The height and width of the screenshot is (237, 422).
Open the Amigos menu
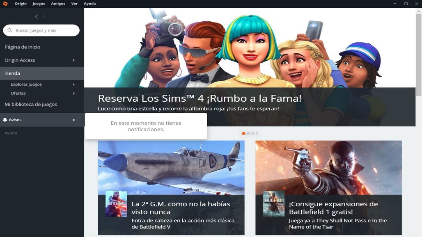tap(58, 4)
